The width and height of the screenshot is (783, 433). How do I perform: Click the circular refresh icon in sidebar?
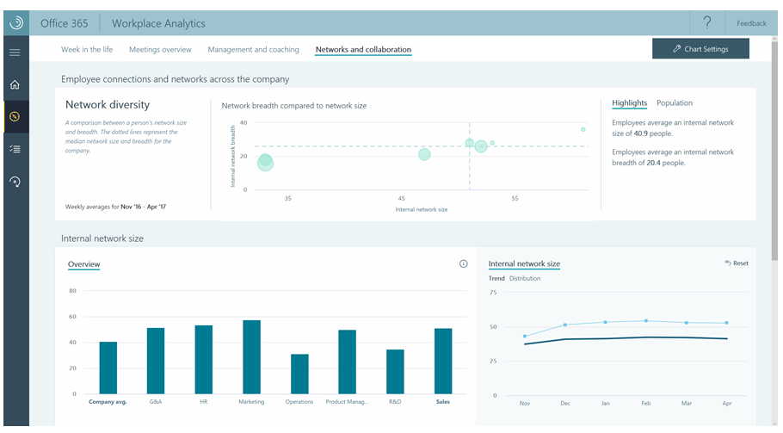(15, 182)
